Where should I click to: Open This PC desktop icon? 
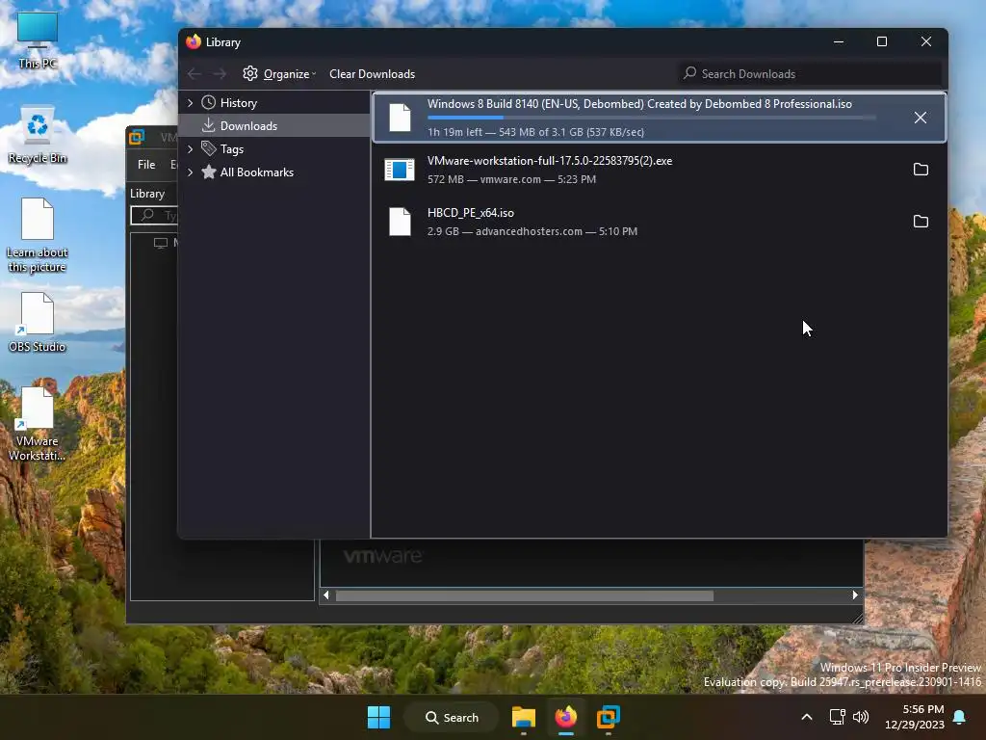pos(38,40)
